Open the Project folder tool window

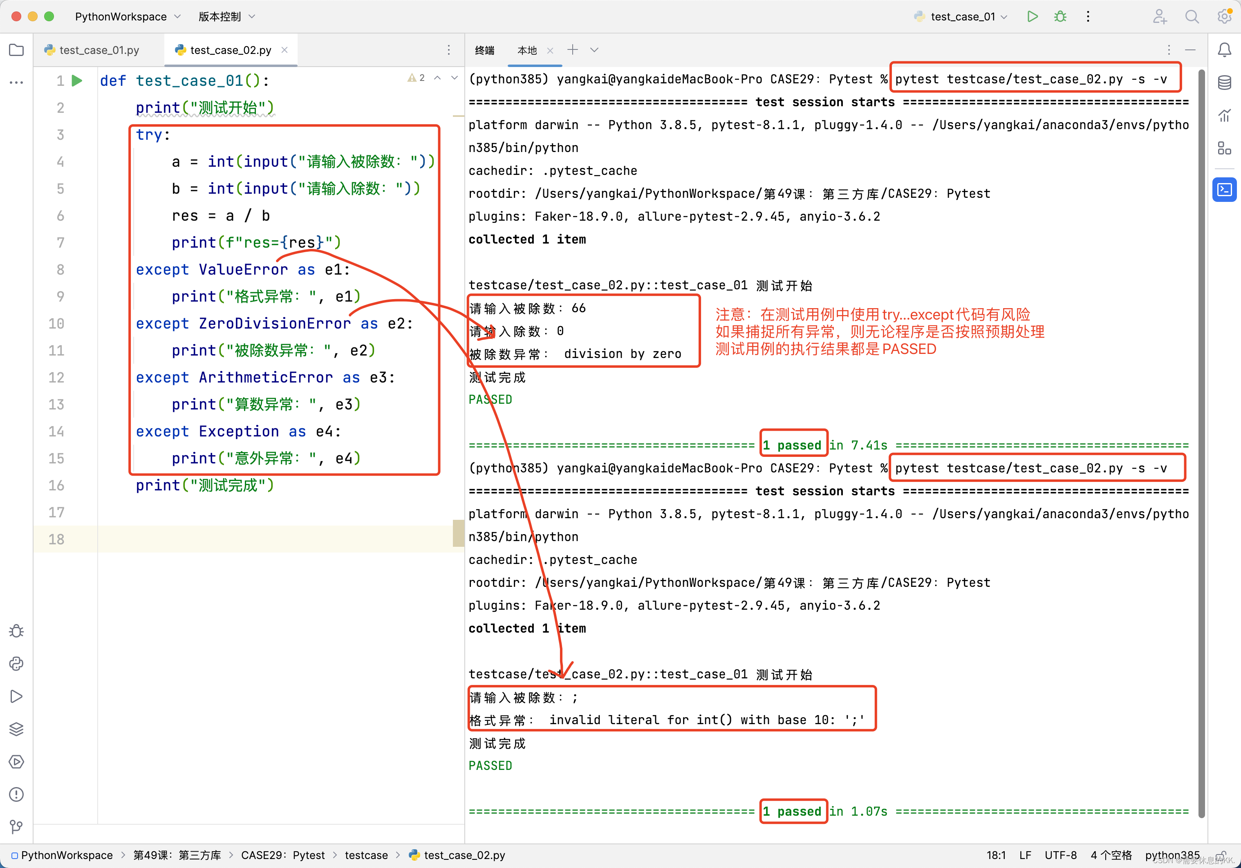tap(16, 50)
